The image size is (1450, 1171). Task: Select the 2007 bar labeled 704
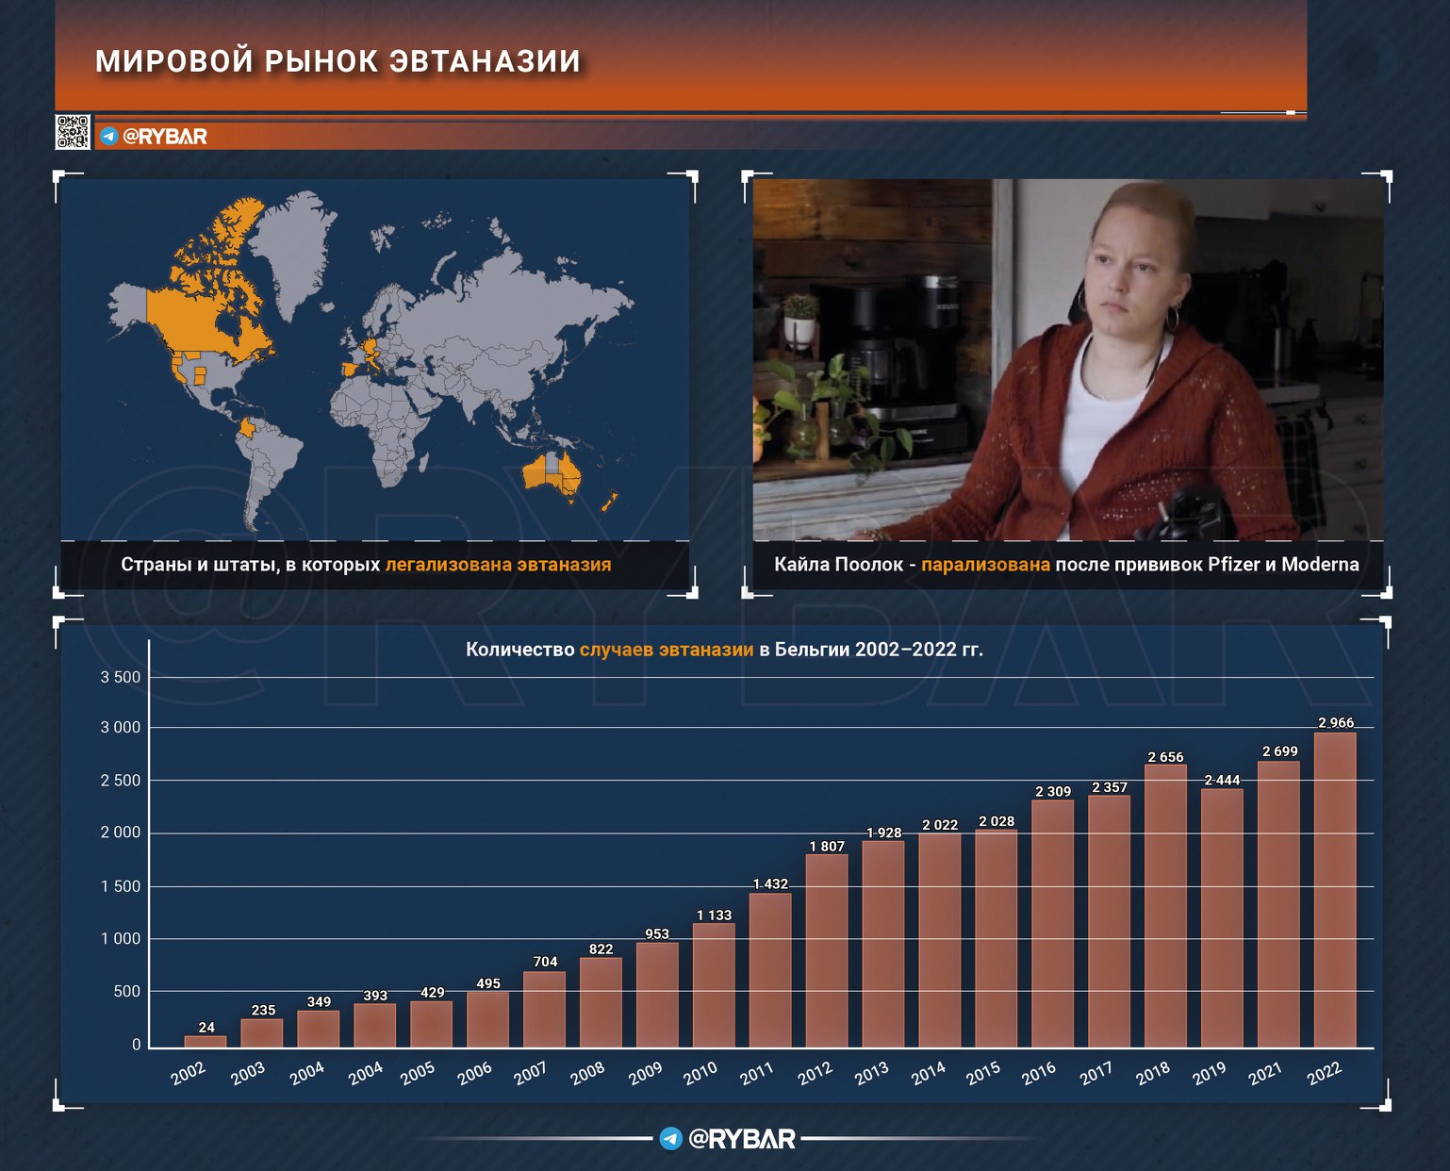[x=544, y=1009]
